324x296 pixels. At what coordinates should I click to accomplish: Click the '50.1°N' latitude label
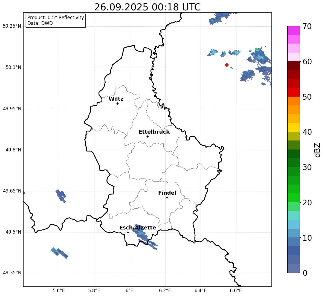13,68
